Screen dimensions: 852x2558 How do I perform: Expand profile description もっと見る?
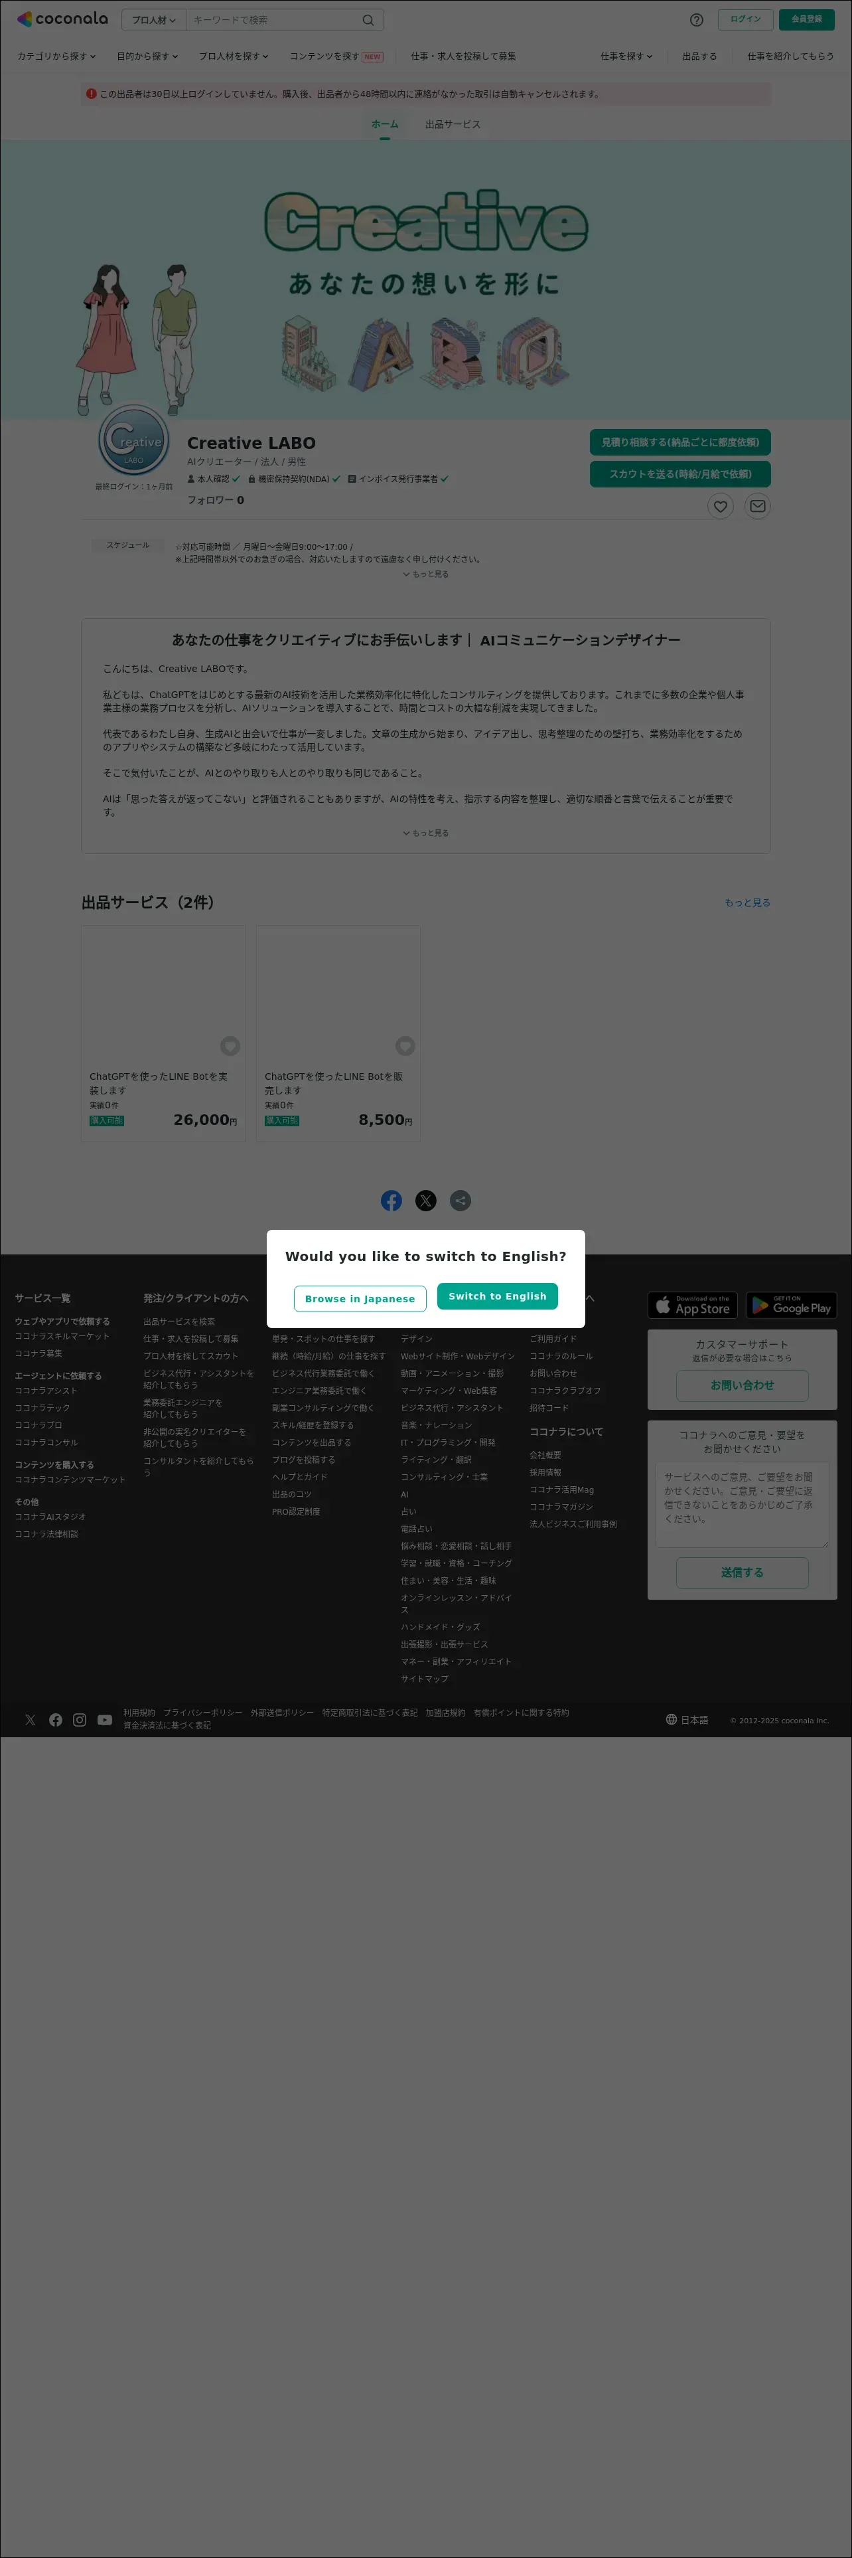pos(425,833)
